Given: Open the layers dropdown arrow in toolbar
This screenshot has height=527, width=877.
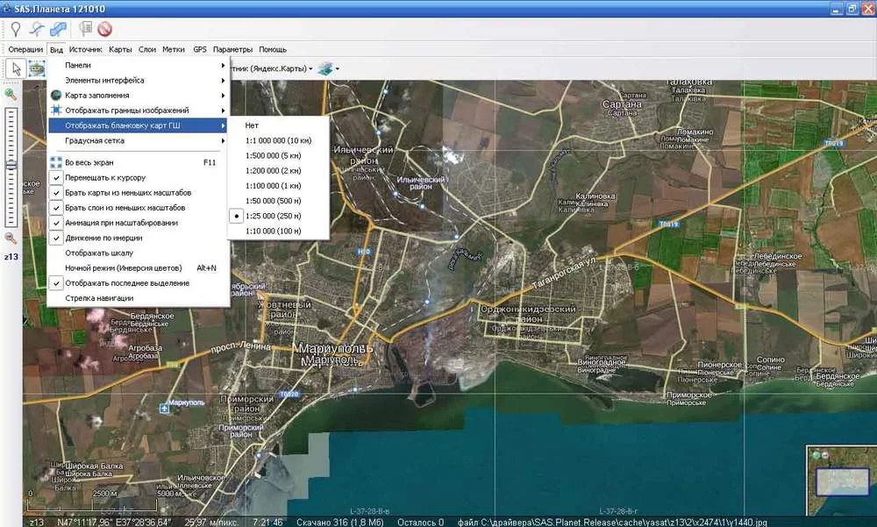Looking at the screenshot, I should (x=338, y=68).
